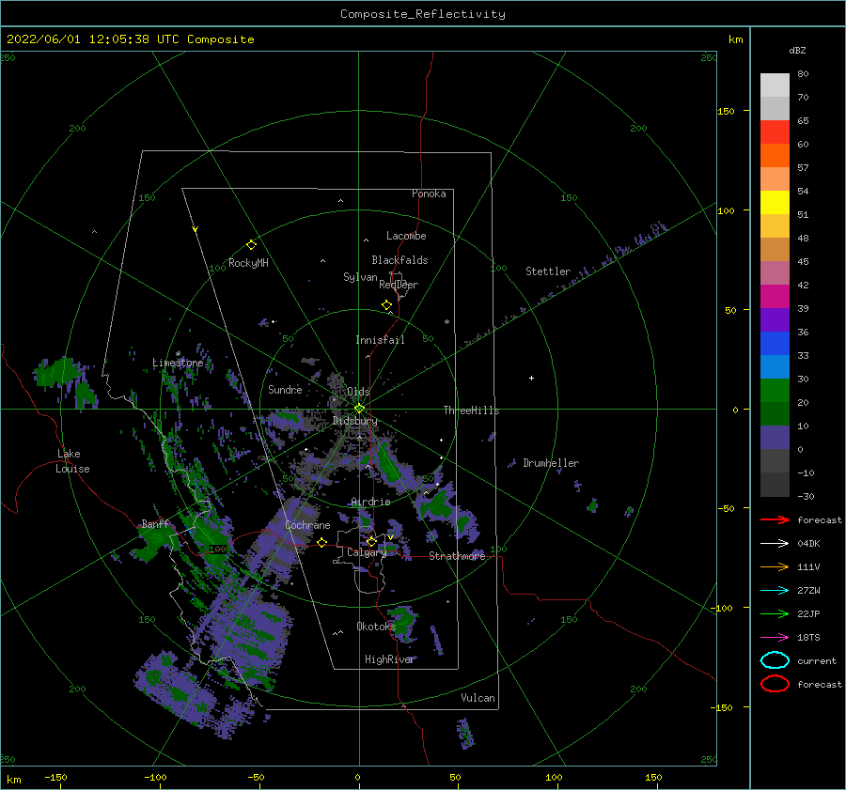Click the orange 111V arrow icon

(x=775, y=566)
